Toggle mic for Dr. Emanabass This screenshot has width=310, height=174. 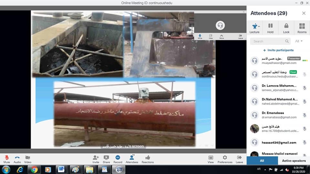click(304, 115)
